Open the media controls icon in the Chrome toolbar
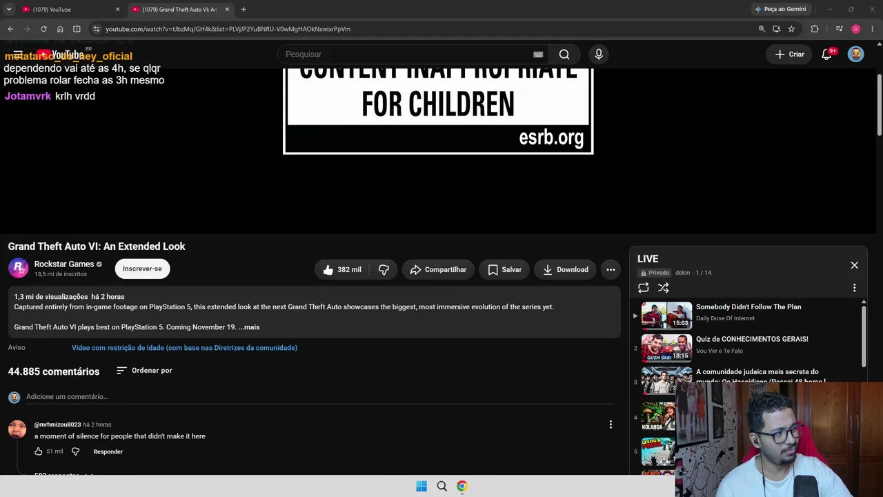The image size is (883, 497). coord(839,29)
